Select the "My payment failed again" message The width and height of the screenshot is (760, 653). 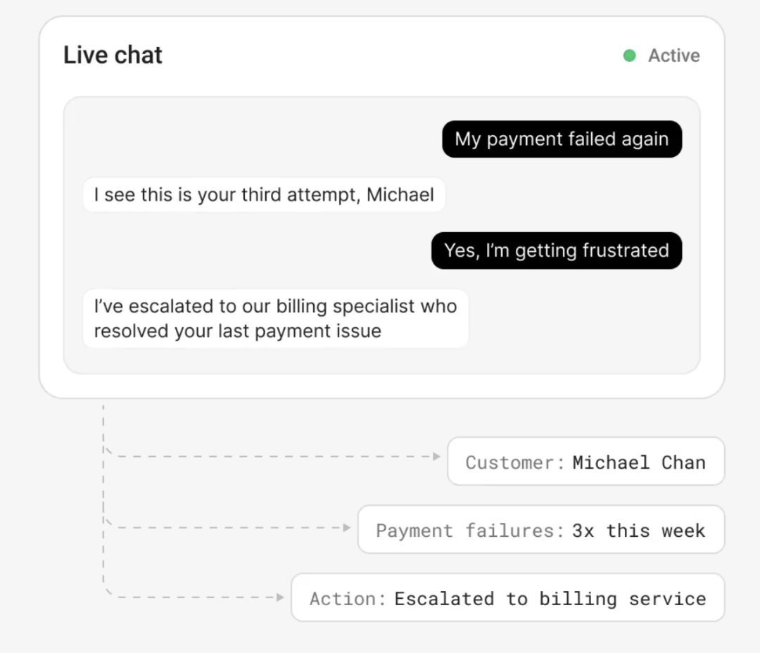point(562,139)
